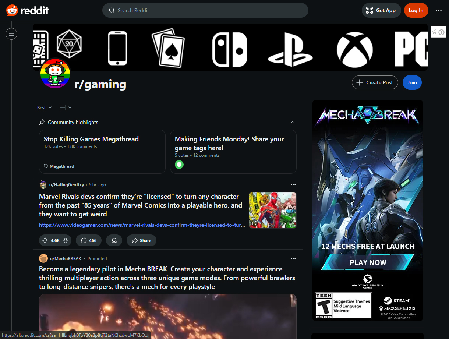
Task: Click '5 votes • 12 comments' text
Action: [197, 155]
